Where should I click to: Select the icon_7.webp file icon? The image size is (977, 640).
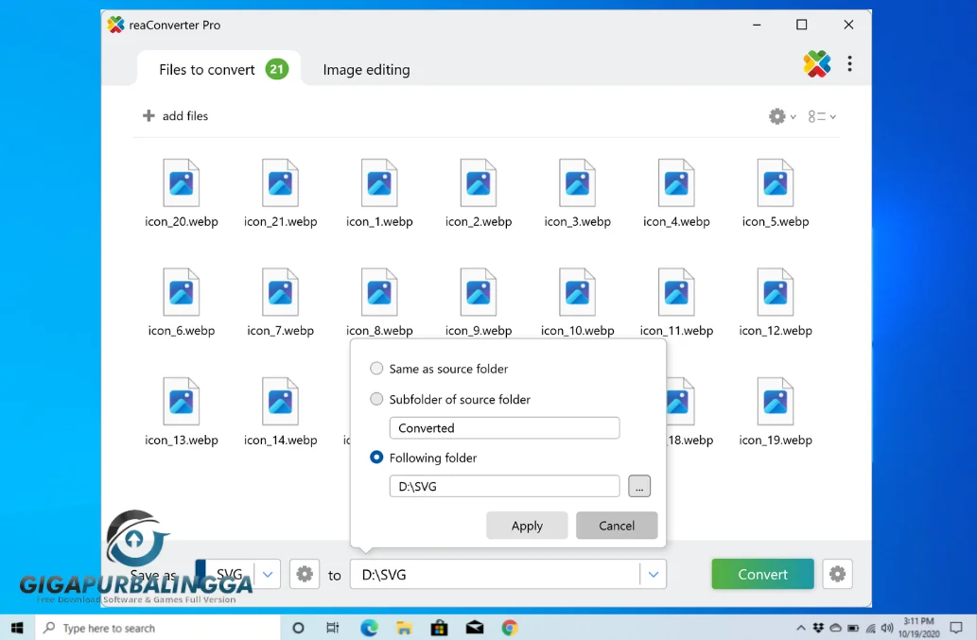[280, 292]
